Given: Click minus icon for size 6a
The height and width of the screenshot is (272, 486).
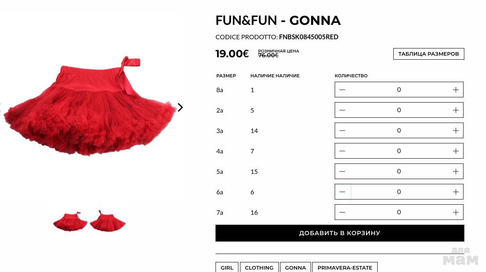Looking at the screenshot, I should point(342,192).
